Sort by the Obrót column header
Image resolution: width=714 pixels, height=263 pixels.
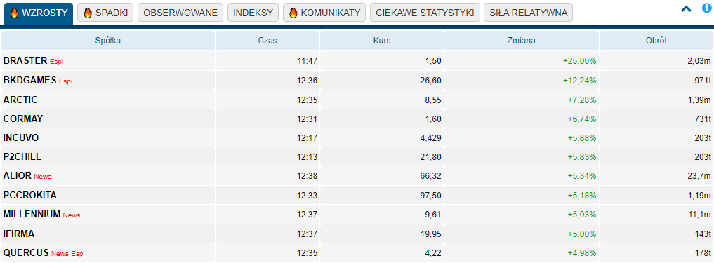coord(656,41)
